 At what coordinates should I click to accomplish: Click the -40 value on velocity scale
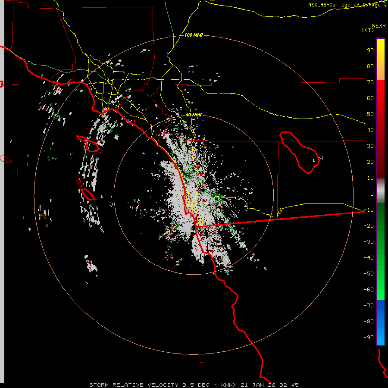369,258
